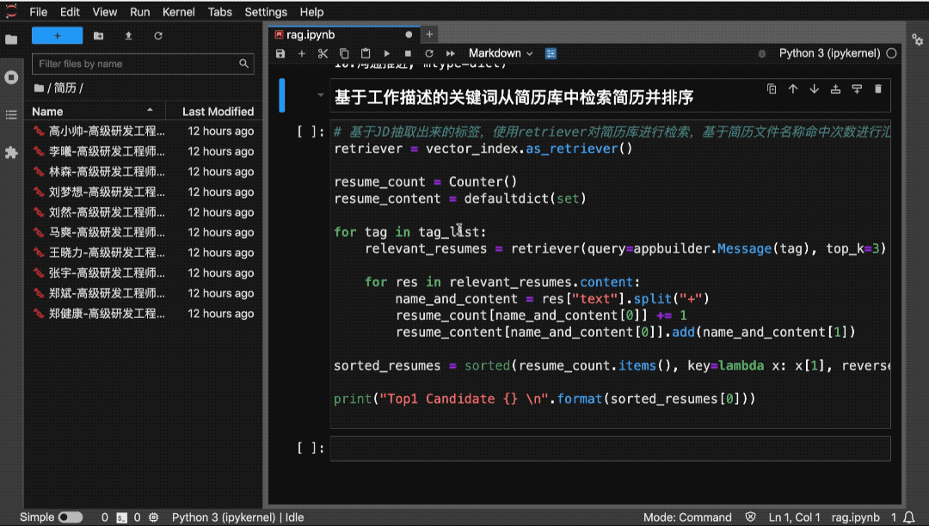Viewport: 929px width, 526px height.
Task: Toggle the Simple interface mode switch
Action: 71,517
